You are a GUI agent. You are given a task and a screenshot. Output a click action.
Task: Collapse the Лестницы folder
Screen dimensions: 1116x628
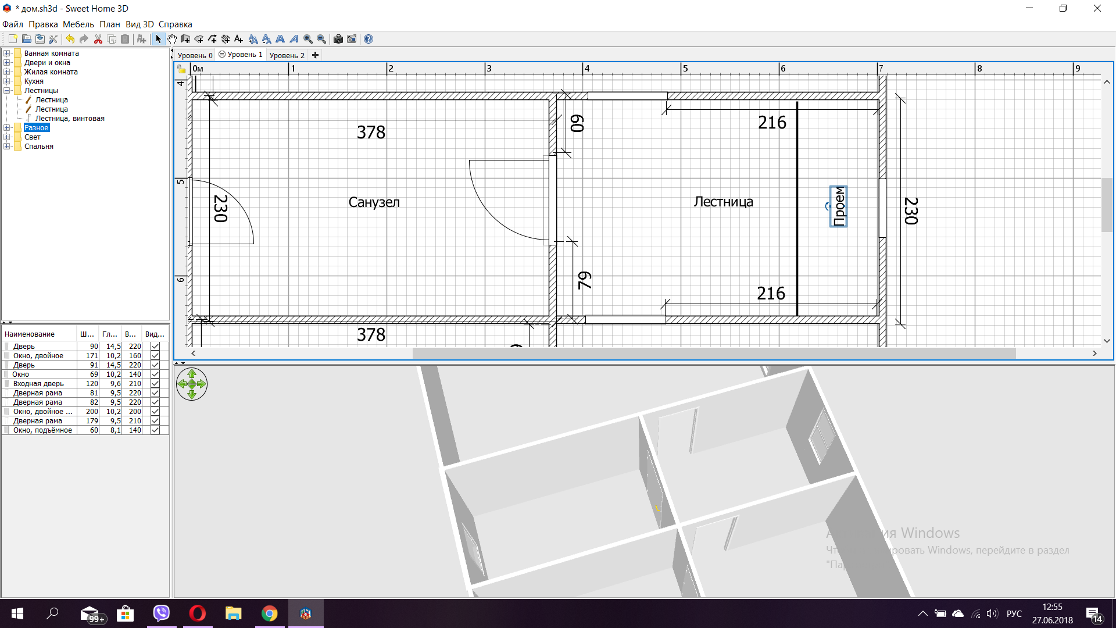point(7,91)
